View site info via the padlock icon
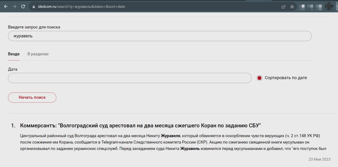This screenshot has width=338, height=167. tap(34, 7)
